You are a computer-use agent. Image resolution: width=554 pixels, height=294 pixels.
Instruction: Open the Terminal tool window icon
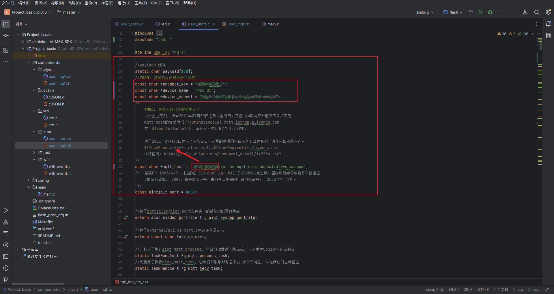[6, 256]
